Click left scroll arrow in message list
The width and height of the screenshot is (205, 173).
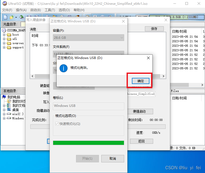[x=32, y=76]
